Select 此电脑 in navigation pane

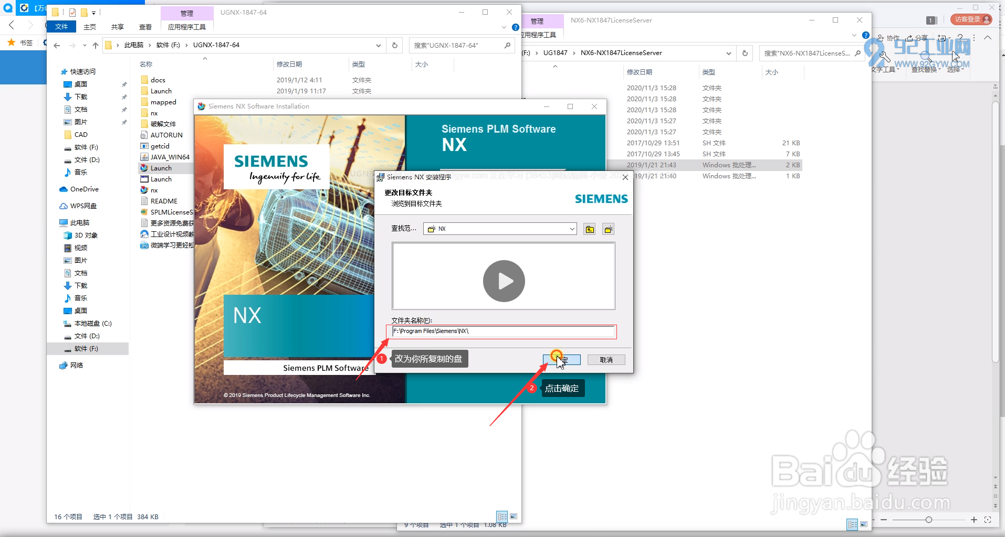(79, 223)
